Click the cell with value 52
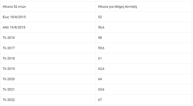 (x=100, y=17)
